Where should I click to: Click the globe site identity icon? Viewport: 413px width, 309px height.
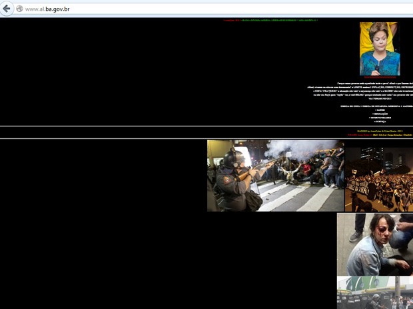[19, 9]
